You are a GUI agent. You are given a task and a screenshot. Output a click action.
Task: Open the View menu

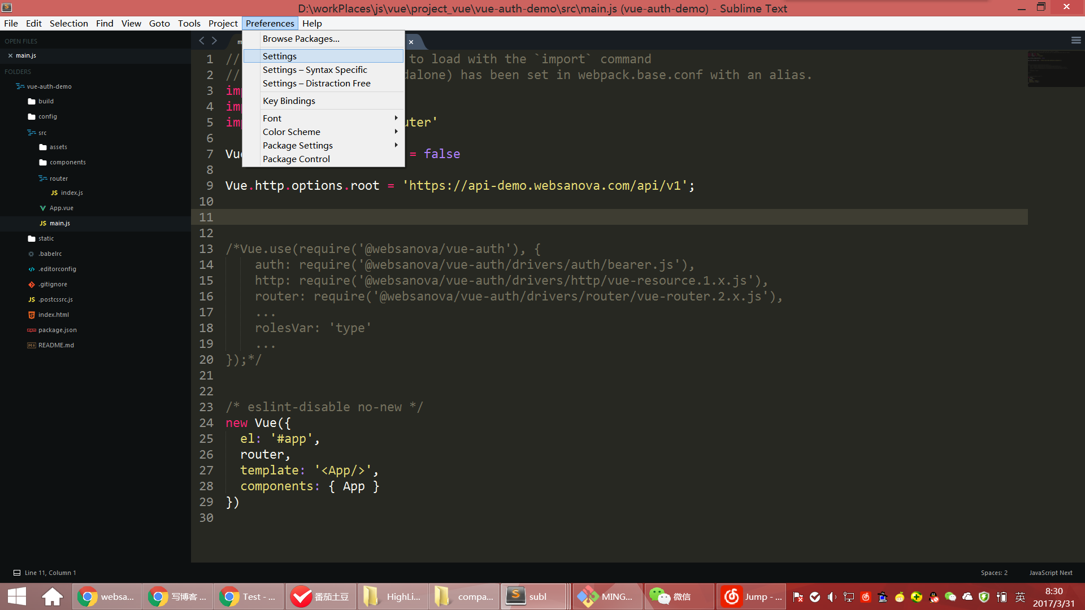coord(131,23)
